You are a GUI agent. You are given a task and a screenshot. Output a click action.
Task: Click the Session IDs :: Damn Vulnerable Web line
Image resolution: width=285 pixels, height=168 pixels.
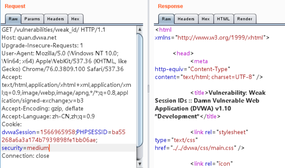tap(207, 101)
